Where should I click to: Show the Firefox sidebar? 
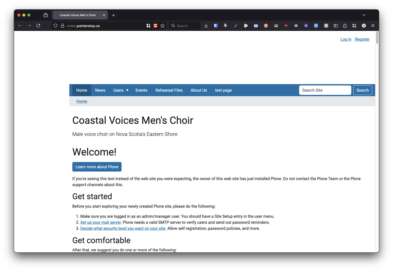(x=335, y=26)
